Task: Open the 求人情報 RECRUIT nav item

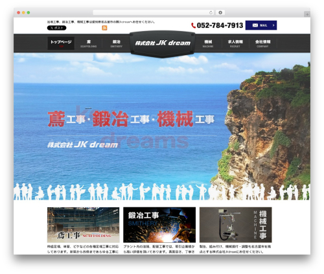Action: [235, 43]
